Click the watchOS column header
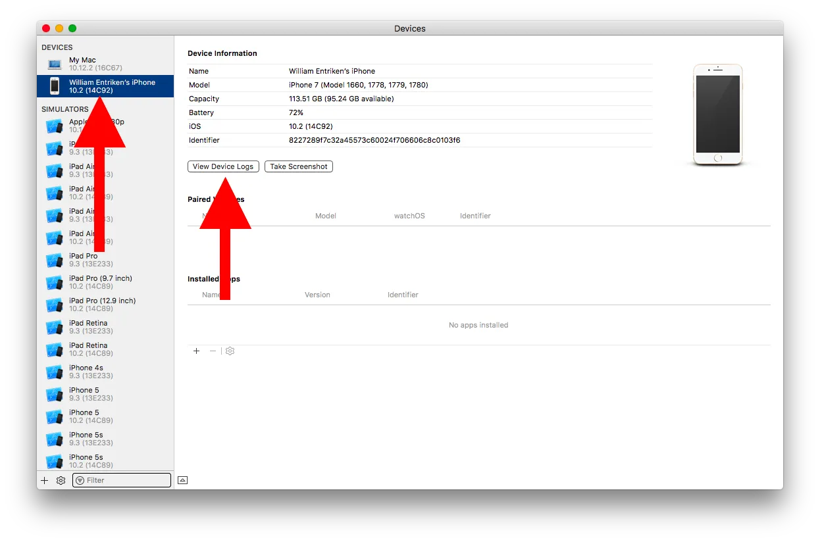The height and width of the screenshot is (542, 820). tap(409, 216)
